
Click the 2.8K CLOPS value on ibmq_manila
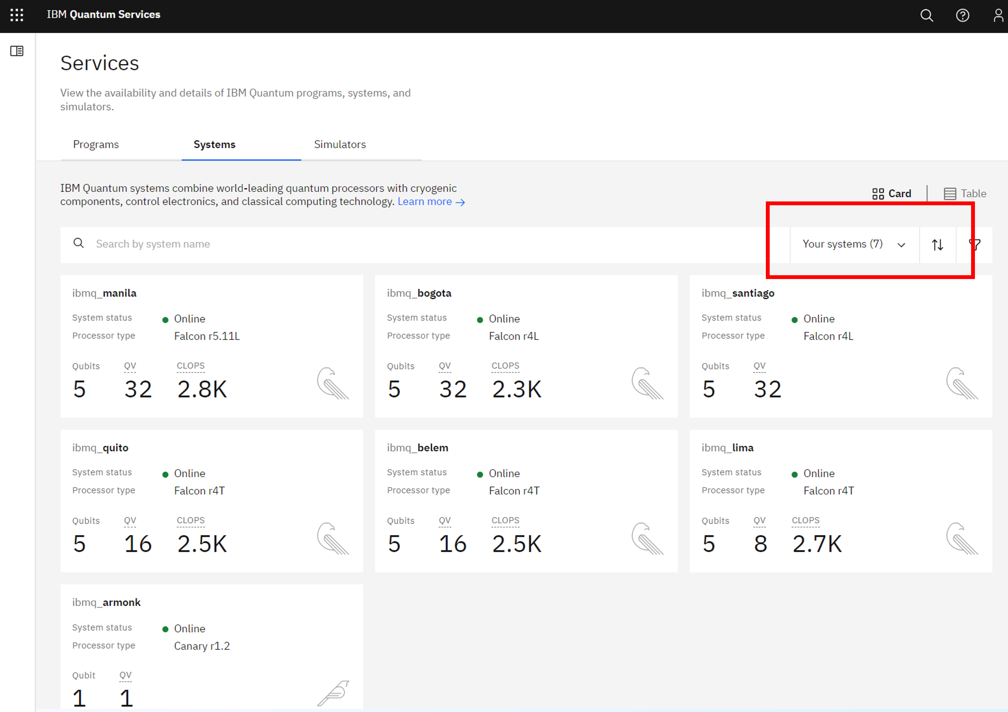pyautogui.click(x=202, y=389)
